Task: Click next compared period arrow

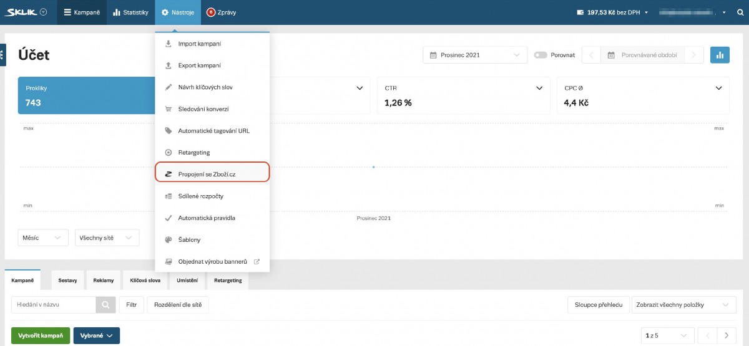Action: click(693, 55)
